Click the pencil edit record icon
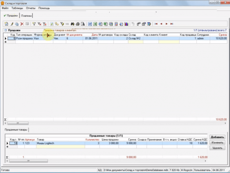Viewport: 230px width, 173px height. coord(12,24)
